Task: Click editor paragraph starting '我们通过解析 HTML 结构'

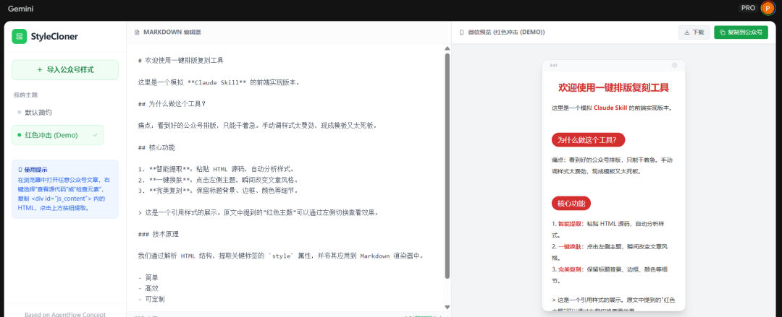Action: coord(281,256)
